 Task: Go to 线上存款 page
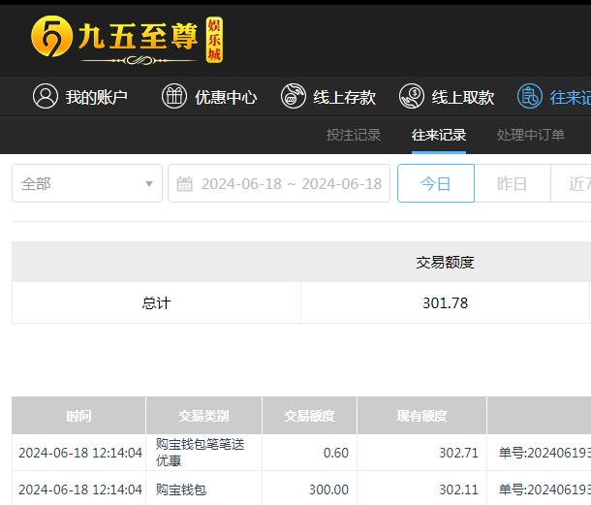(x=328, y=97)
